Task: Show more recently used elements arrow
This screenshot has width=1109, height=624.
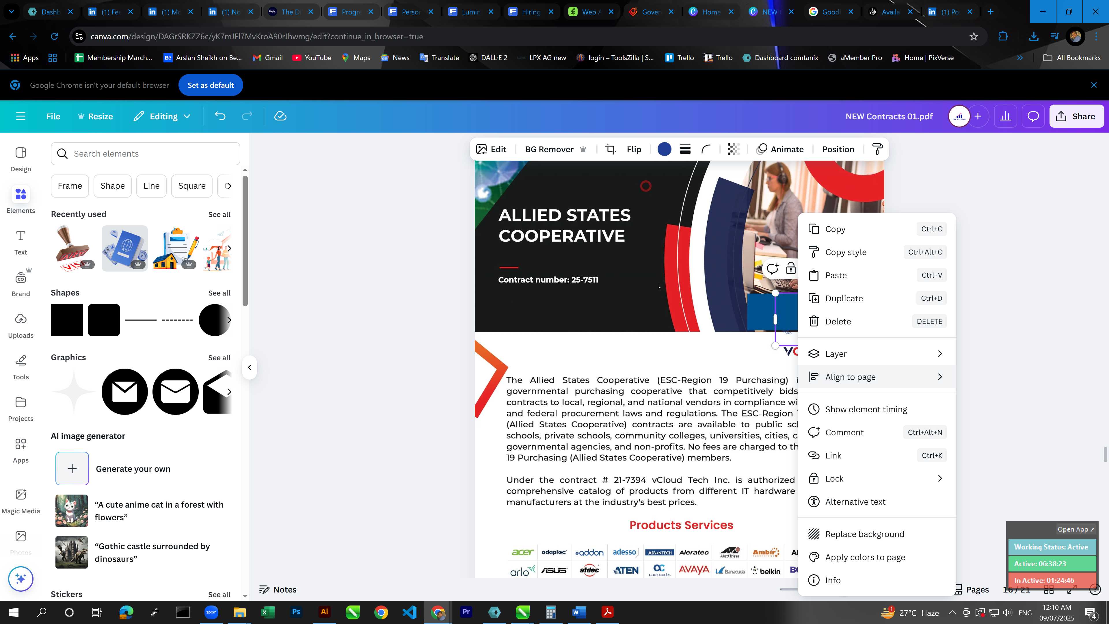Action: pos(229,248)
